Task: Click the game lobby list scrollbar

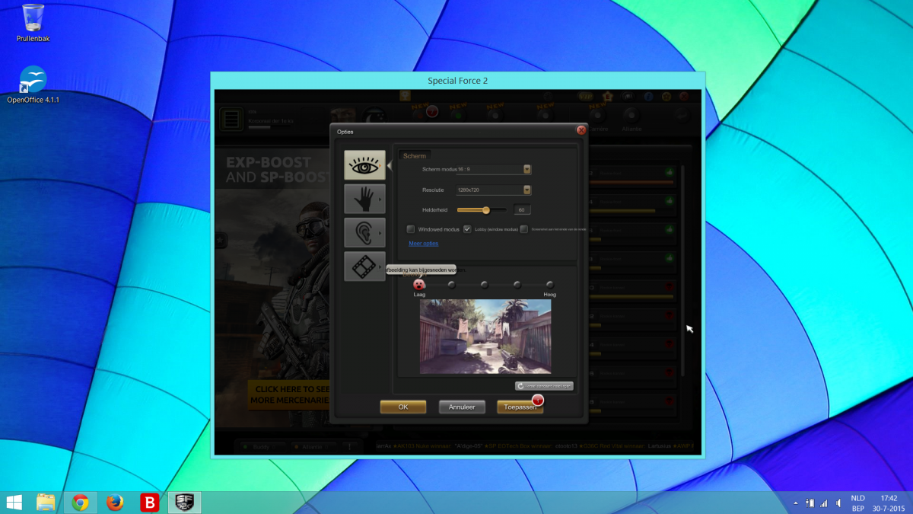Action: coord(682,270)
